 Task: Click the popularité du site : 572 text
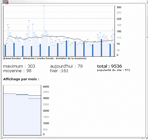(113, 70)
